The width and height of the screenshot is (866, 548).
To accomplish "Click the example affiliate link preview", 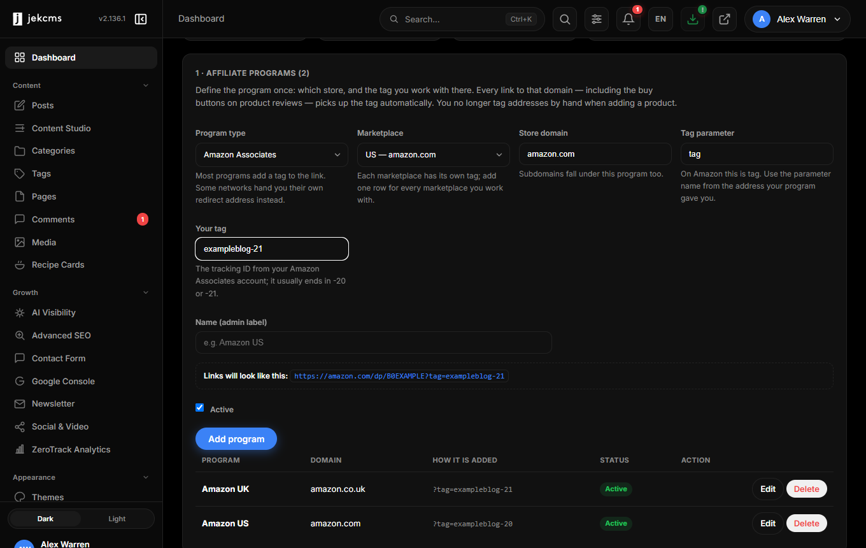I will click(399, 376).
